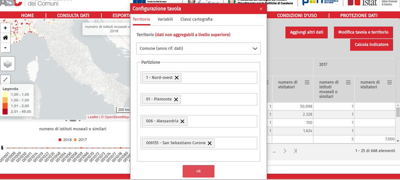
Task: Click Modifica tavola e territorio button
Action: click(363, 32)
